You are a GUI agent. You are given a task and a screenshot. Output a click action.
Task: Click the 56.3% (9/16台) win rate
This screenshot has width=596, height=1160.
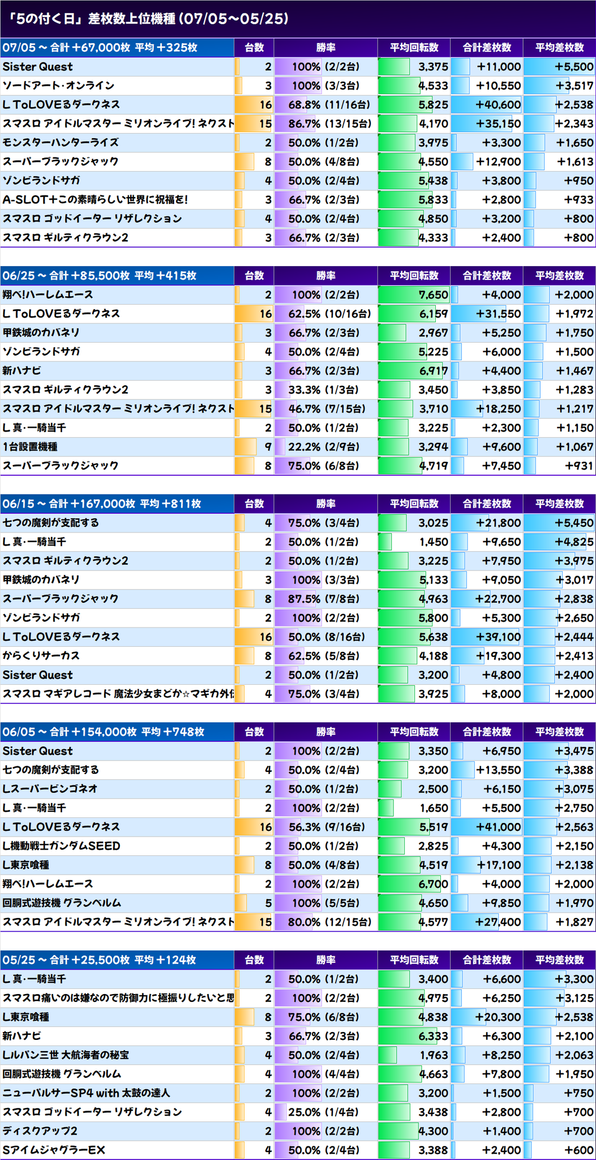pyautogui.click(x=327, y=827)
